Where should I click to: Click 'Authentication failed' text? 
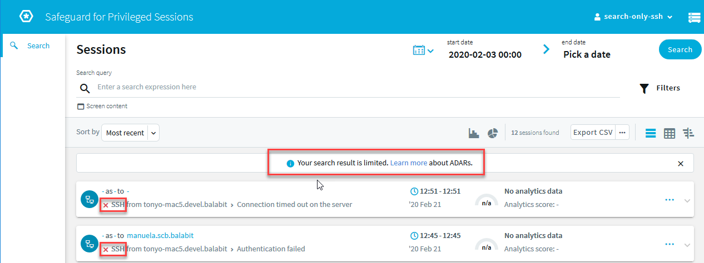click(271, 249)
